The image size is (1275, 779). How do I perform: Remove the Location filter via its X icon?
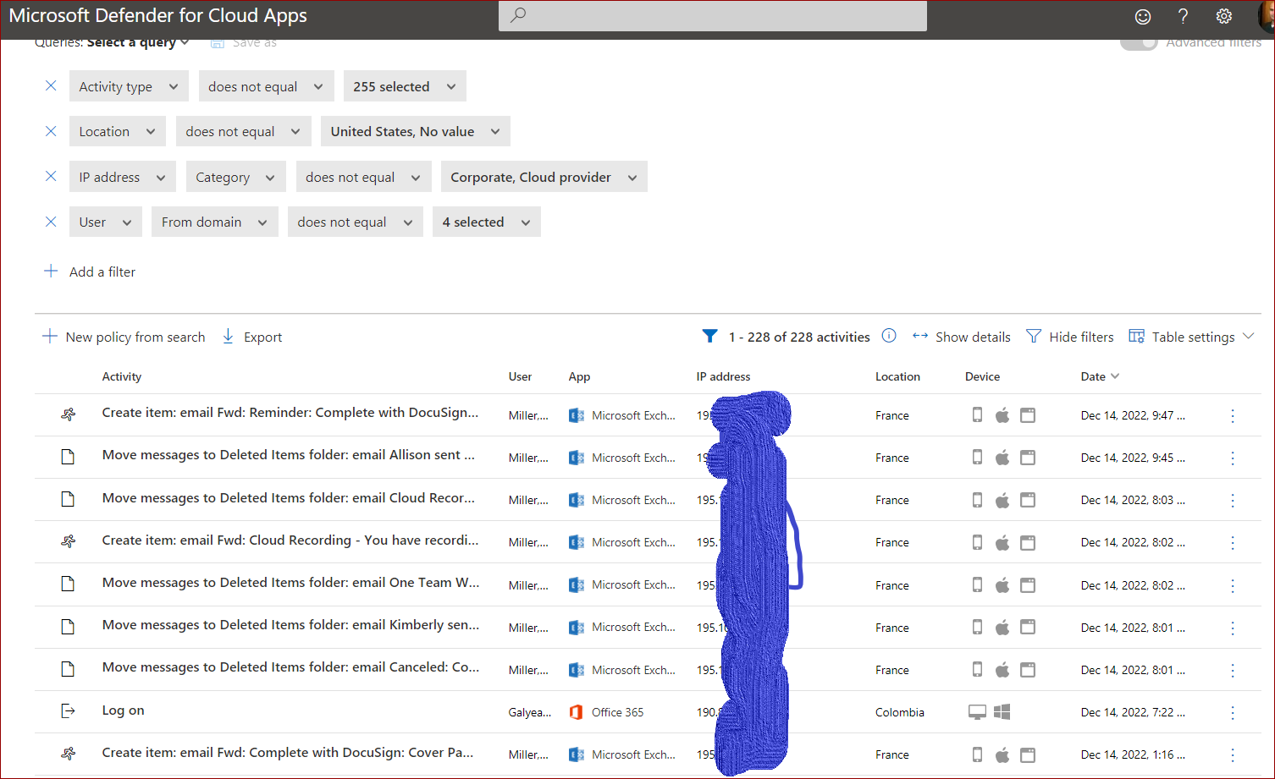tap(50, 131)
